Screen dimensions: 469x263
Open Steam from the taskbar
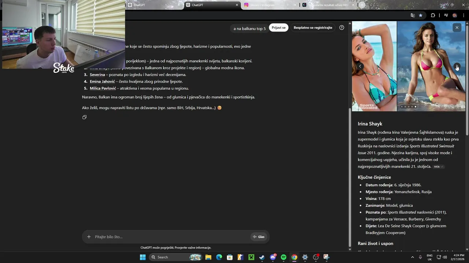point(262,257)
